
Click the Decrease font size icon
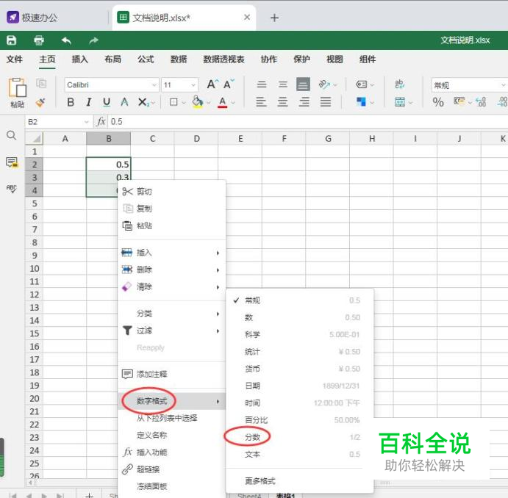(229, 84)
